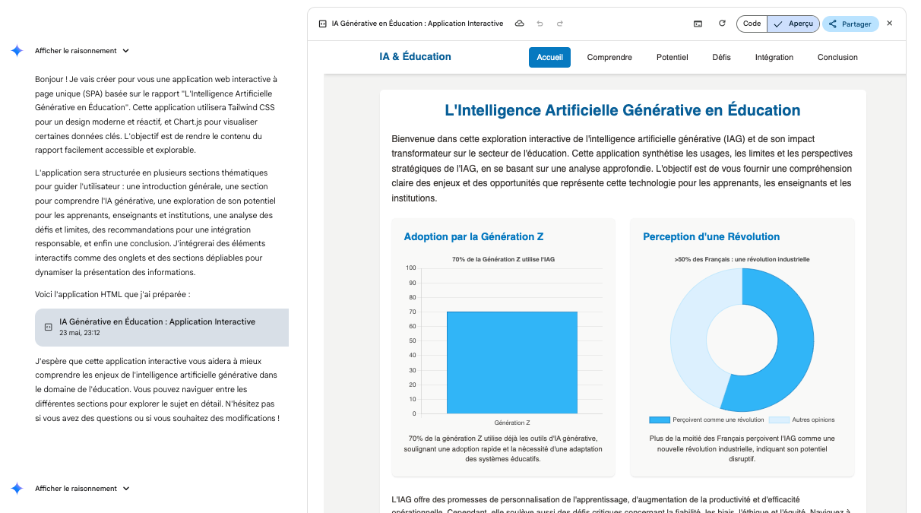921x513 pixels.
Task: Select the Intégration tab
Action: pos(774,57)
